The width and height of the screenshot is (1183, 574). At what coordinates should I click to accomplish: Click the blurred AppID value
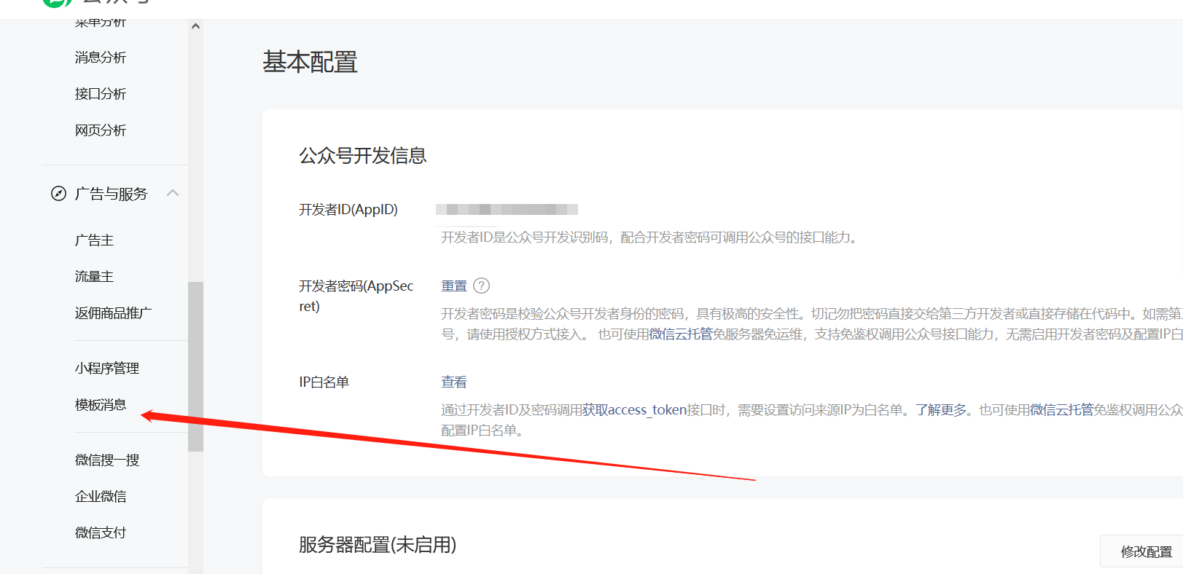tap(507, 210)
